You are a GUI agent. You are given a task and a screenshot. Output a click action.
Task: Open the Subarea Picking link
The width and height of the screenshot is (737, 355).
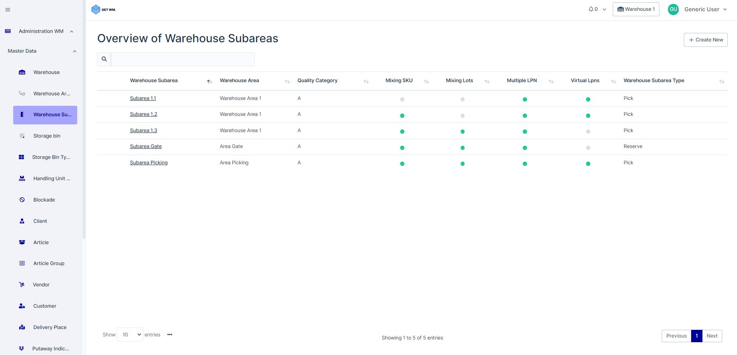click(149, 163)
